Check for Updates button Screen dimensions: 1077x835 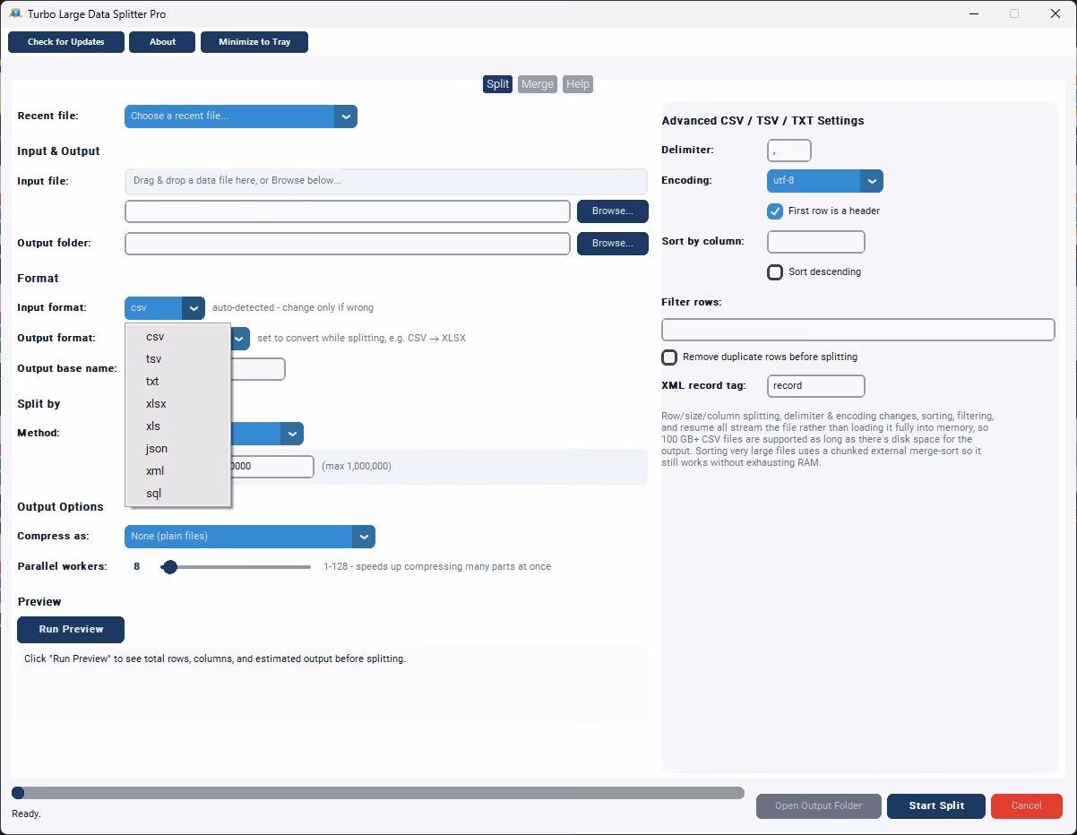(x=66, y=42)
